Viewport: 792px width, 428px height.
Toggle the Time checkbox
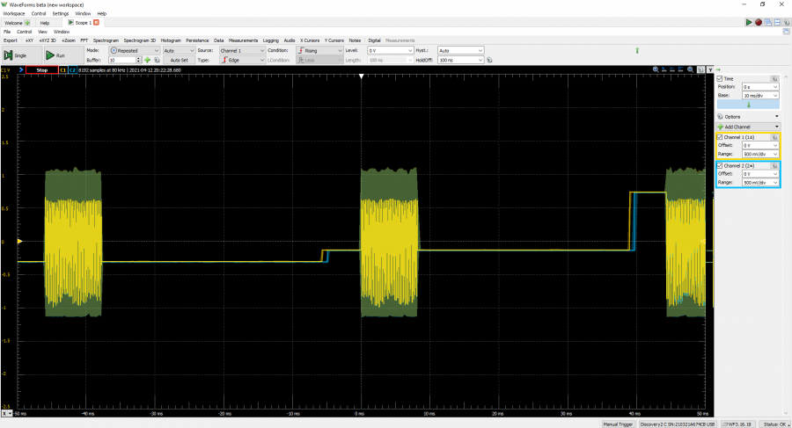(720, 78)
